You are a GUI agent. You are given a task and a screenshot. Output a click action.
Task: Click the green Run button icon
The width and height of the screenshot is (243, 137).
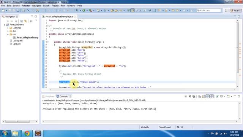coord(84,10)
